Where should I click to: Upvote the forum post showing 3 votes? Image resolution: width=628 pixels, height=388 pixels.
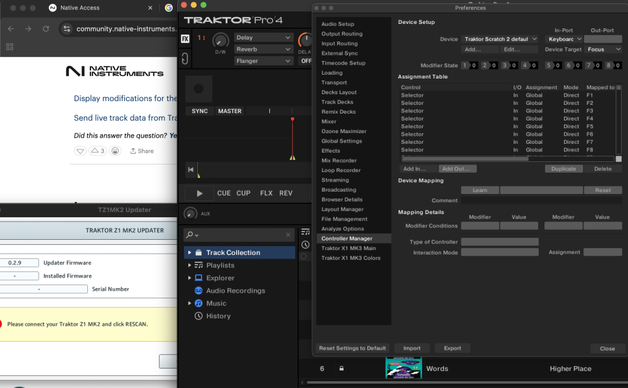pos(97,151)
